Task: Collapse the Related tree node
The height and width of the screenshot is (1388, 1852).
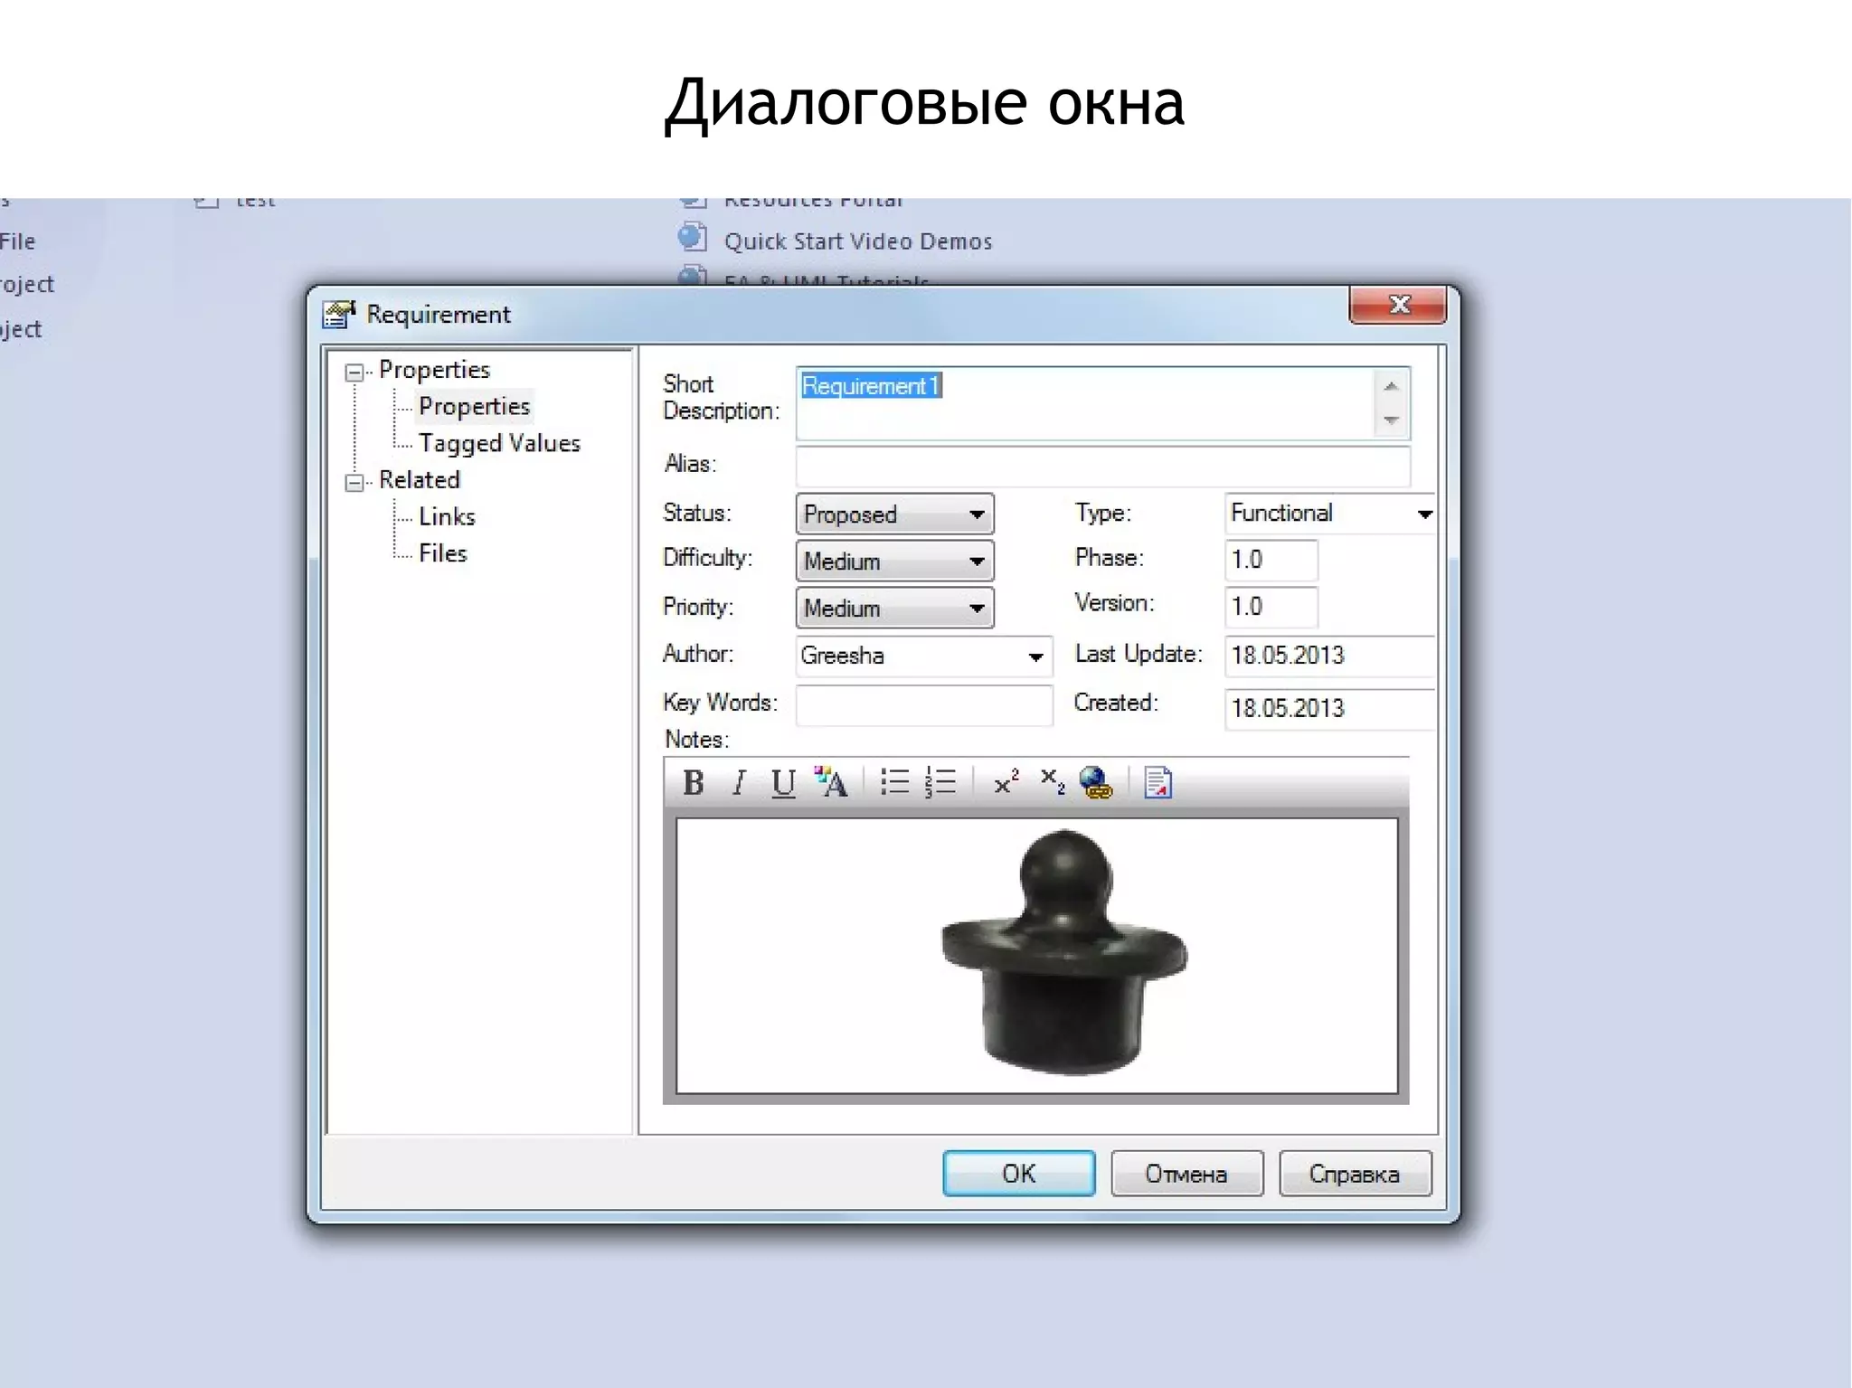Action: pyautogui.click(x=354, y=482)
